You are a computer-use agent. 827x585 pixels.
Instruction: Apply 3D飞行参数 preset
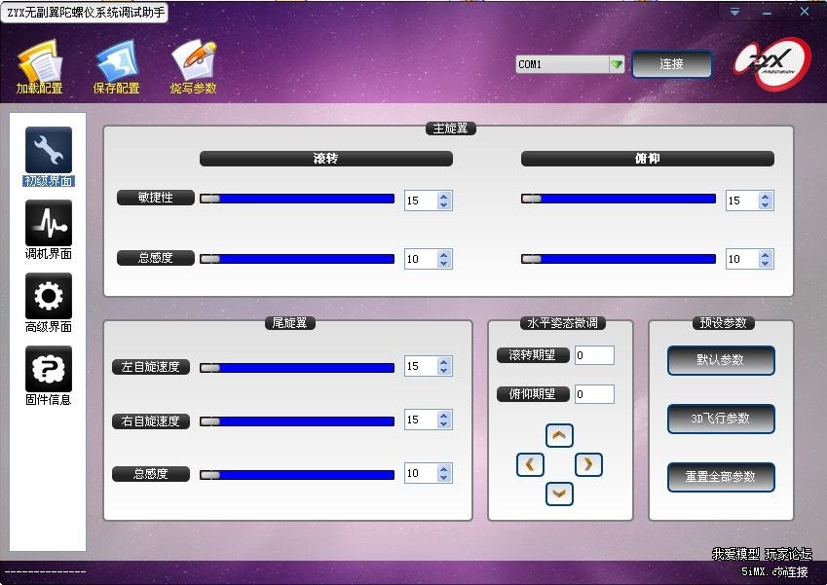point(721,419)
